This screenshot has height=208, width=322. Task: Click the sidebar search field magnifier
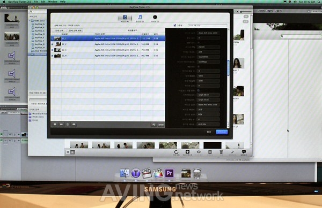[31, 12]
